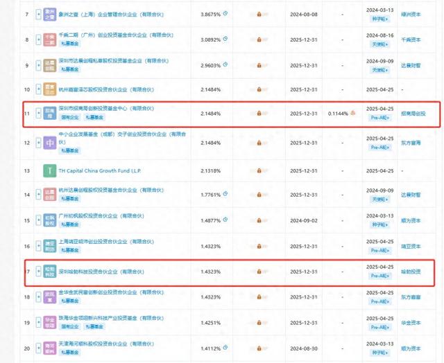Viewport: 444px width, 363px height.
Task: Expand row 14 shareholder details
Action: click(39, 195)
